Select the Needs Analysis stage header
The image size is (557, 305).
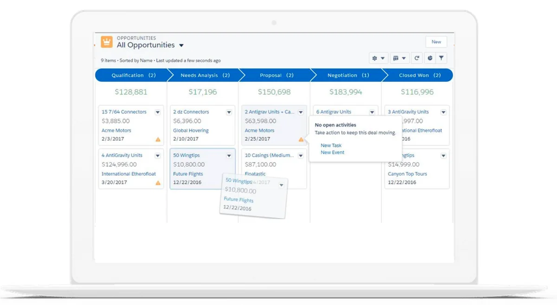click(205, 75)
